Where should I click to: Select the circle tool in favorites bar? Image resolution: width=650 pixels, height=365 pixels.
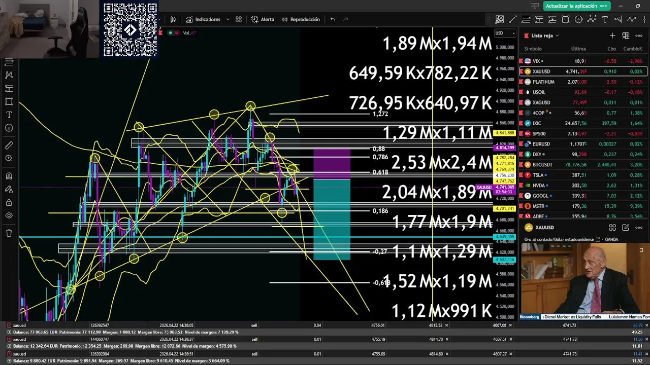(579, 19)
